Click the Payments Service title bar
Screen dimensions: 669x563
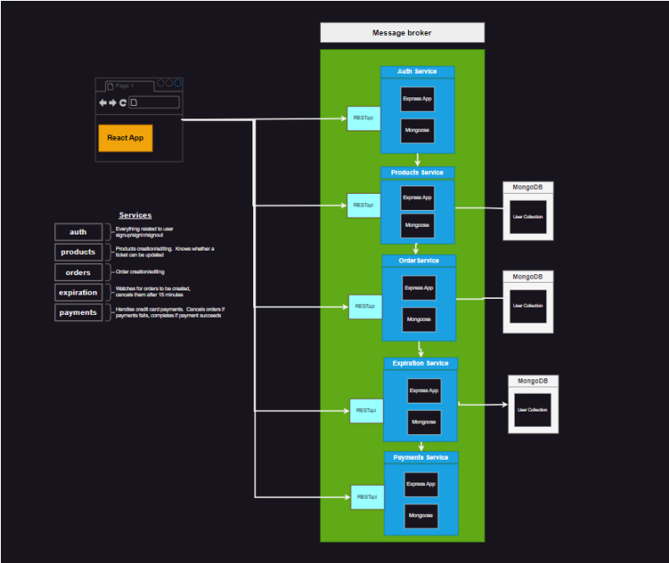click(421, 457)
